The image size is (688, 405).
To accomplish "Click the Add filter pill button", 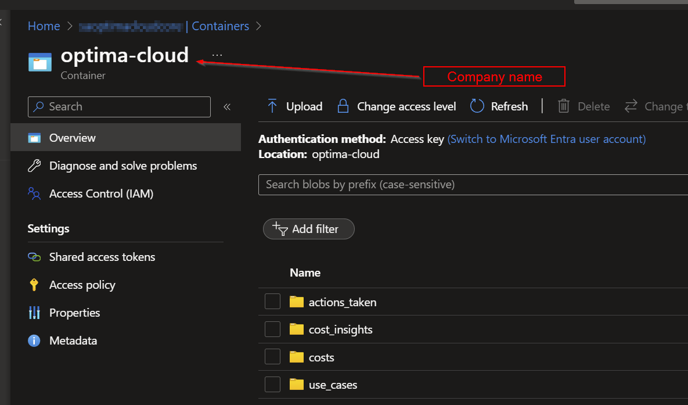I will point(309,229).
